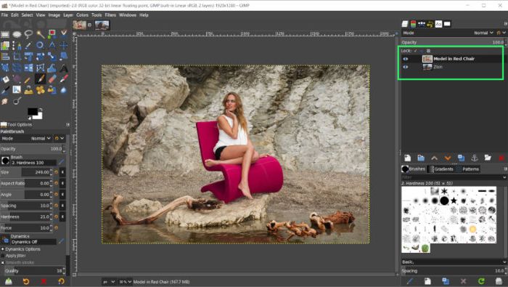Create a new layer with layers-panel icon
508x287 pixels.
[x=408, y=158]
